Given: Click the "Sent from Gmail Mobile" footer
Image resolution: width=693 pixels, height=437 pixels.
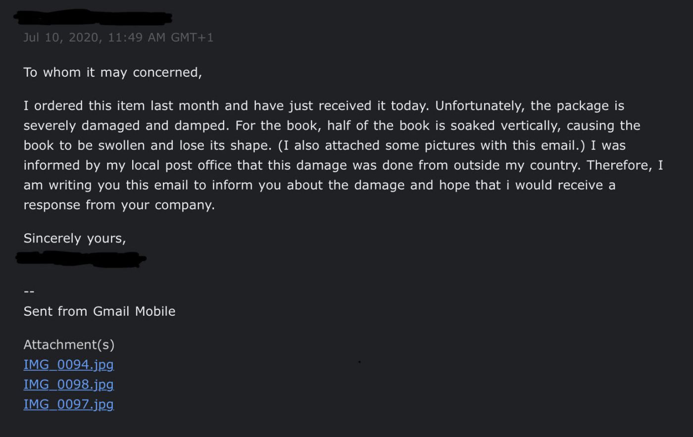Looking at the screenshot, I should coord(99,311).
